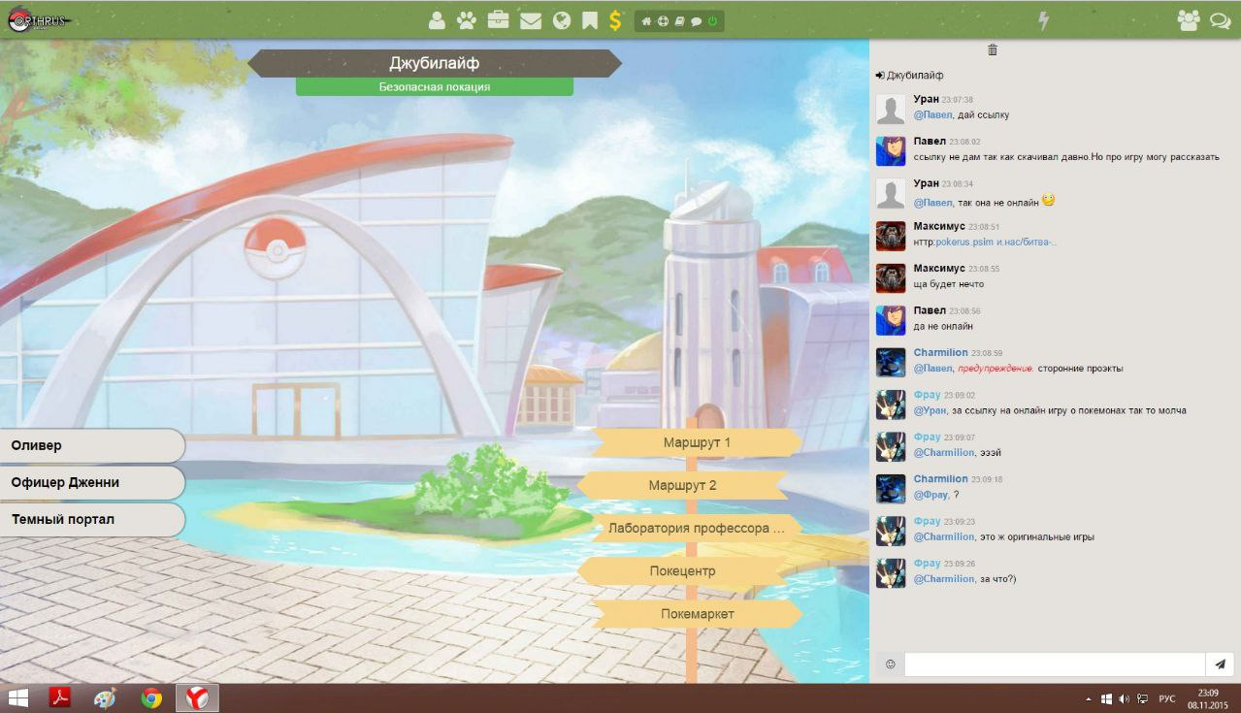
Task: Go to Маршрут 2 signpost
Action: 682,485
